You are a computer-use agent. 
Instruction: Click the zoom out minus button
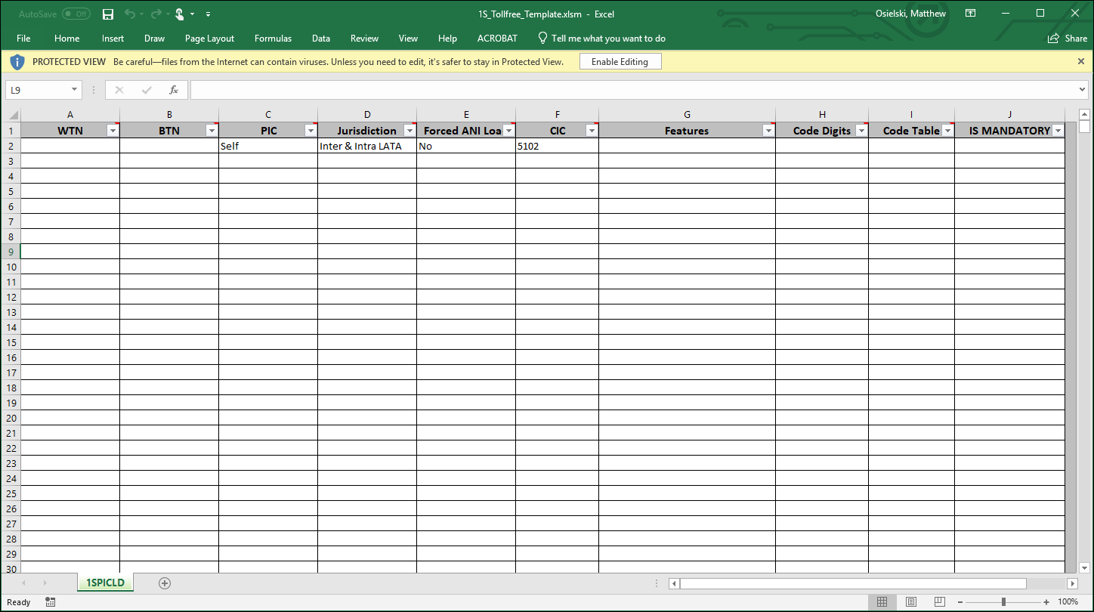pyautogui.click(x=960, y=602)
